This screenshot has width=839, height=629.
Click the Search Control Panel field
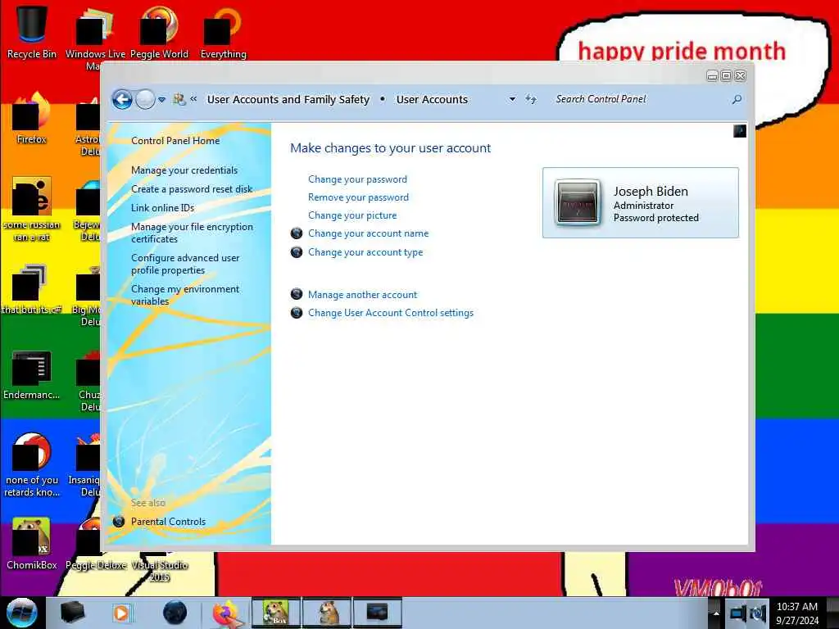click(641, 99)
